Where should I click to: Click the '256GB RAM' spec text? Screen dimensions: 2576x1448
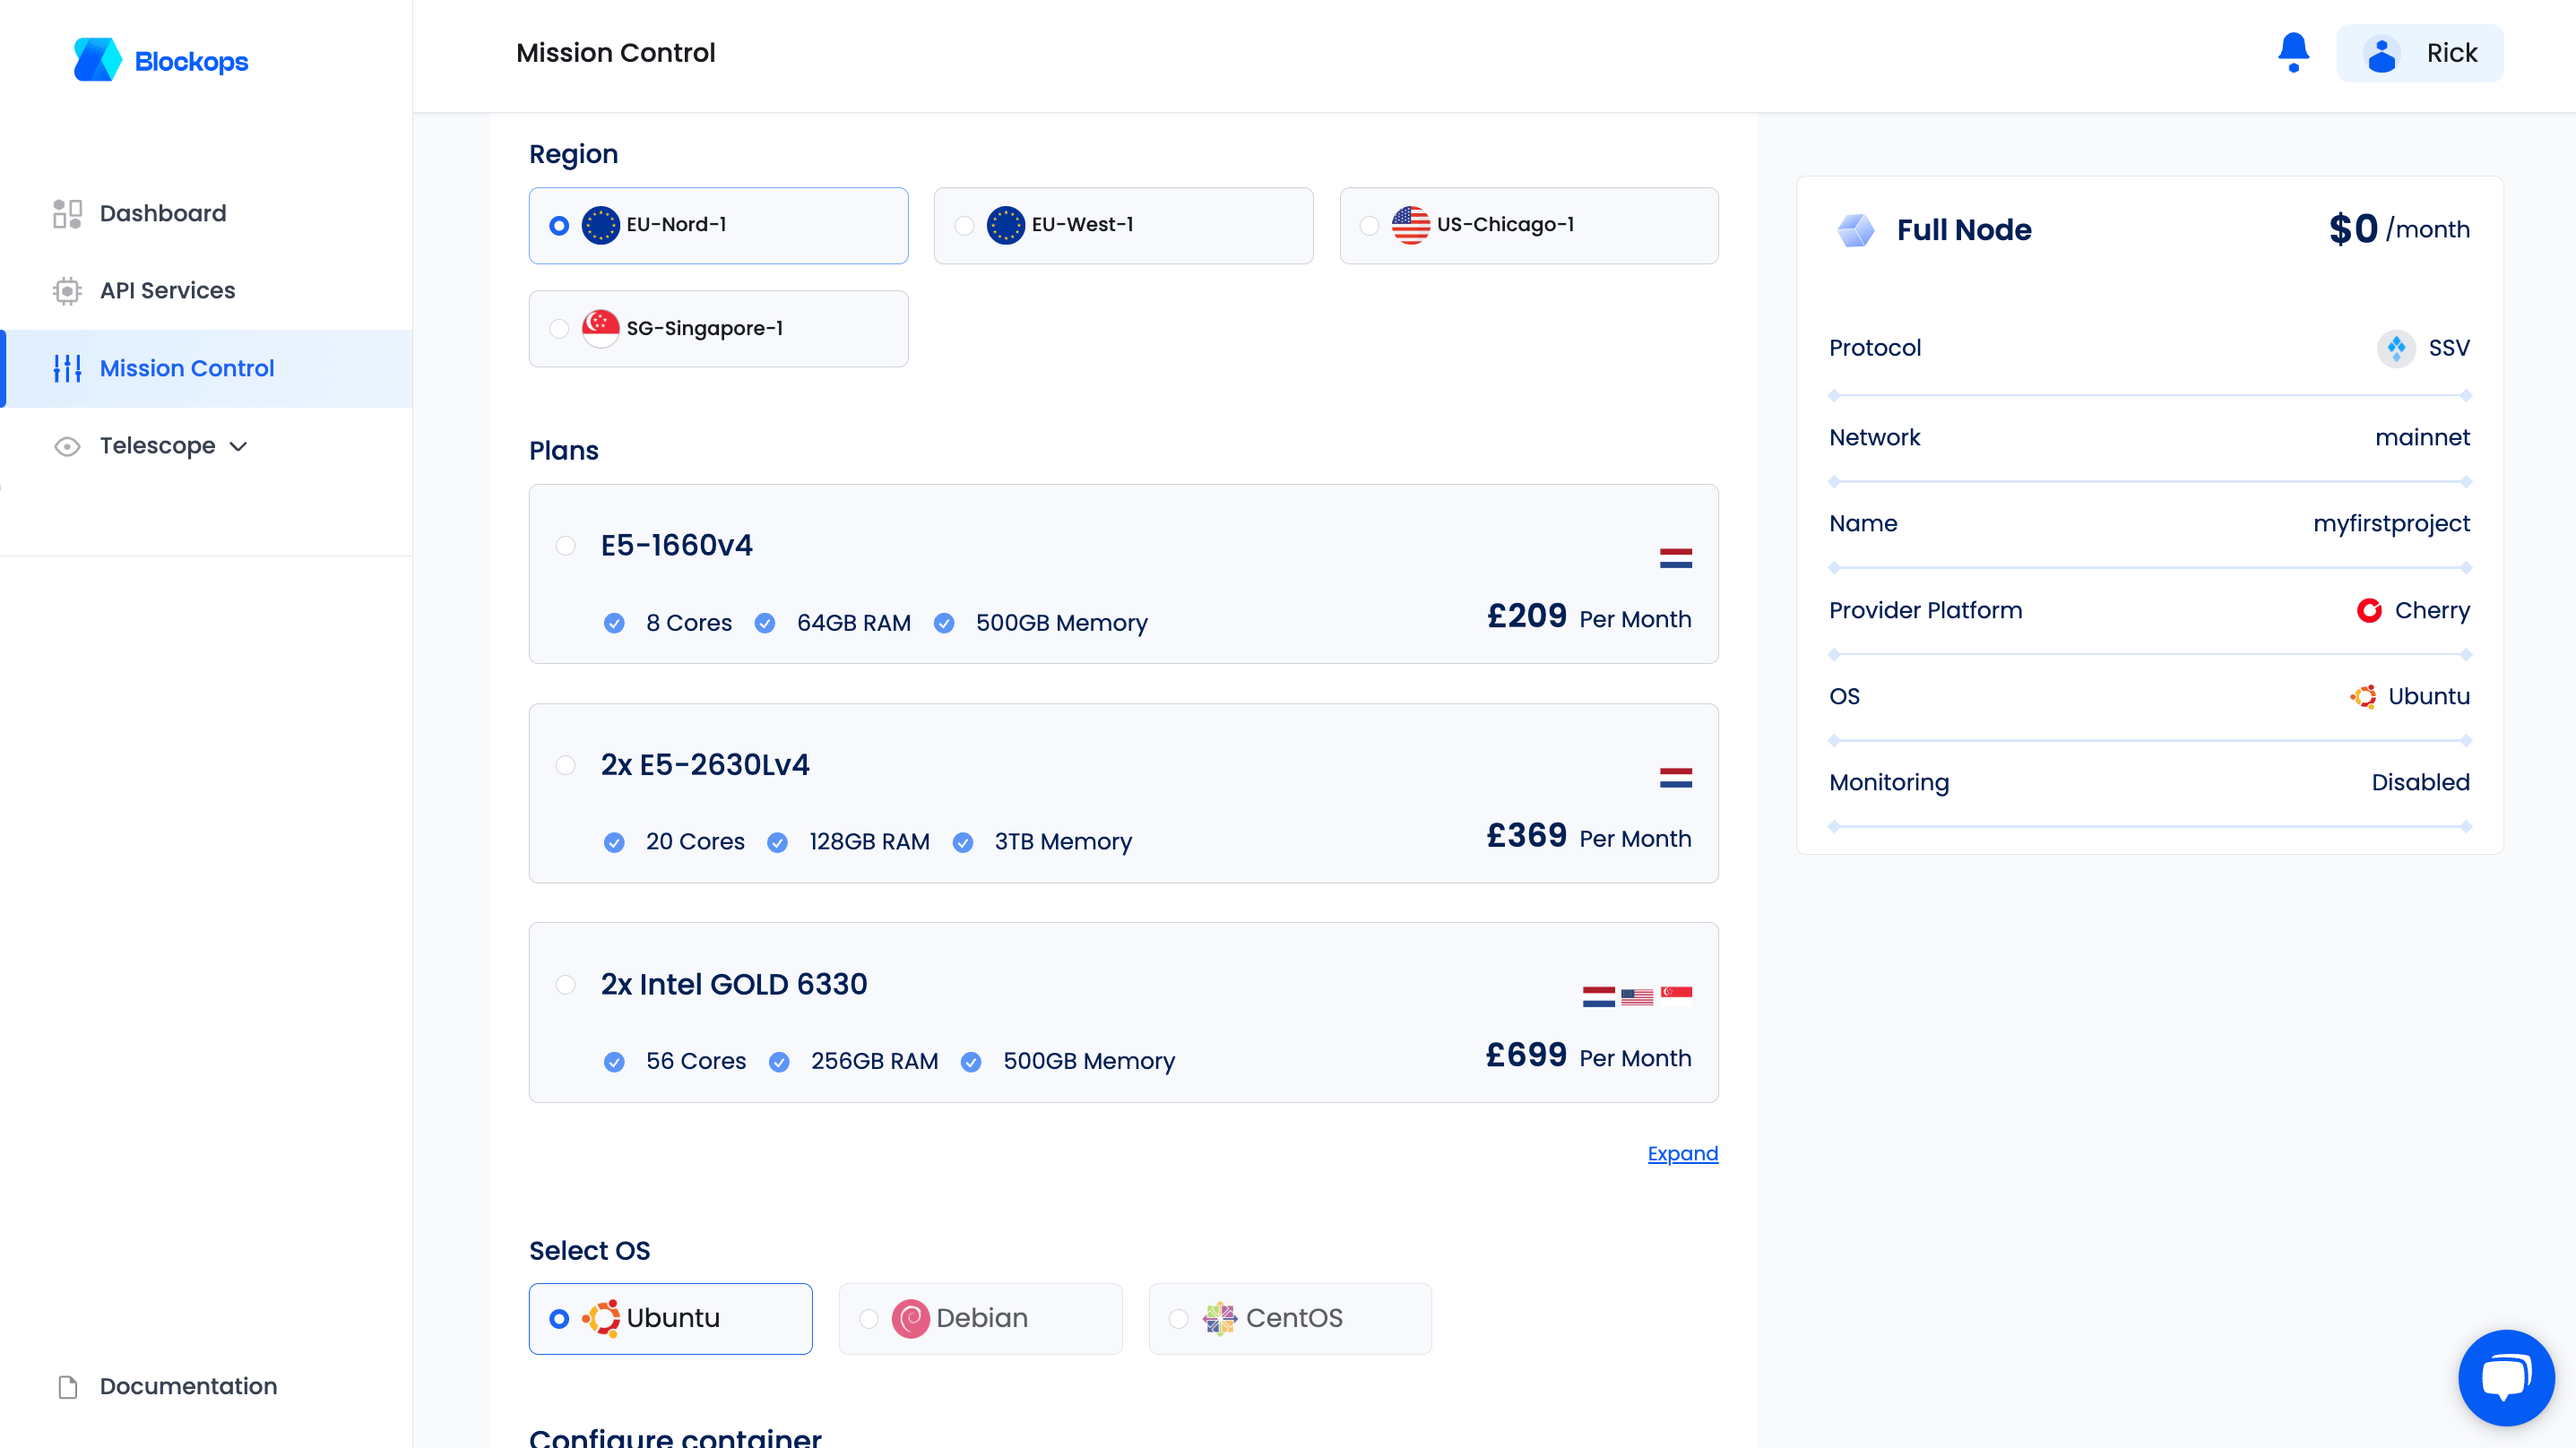click(x=874, y=1061)
